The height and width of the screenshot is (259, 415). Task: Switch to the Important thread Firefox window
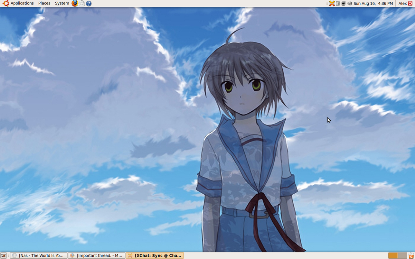[97, 255]
